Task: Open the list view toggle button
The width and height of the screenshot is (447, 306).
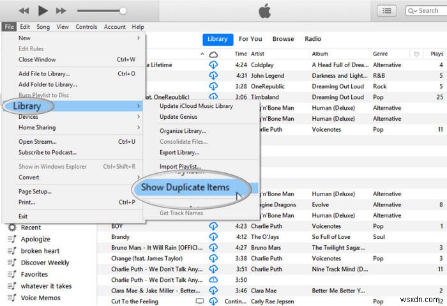Action: click(386, 11)
